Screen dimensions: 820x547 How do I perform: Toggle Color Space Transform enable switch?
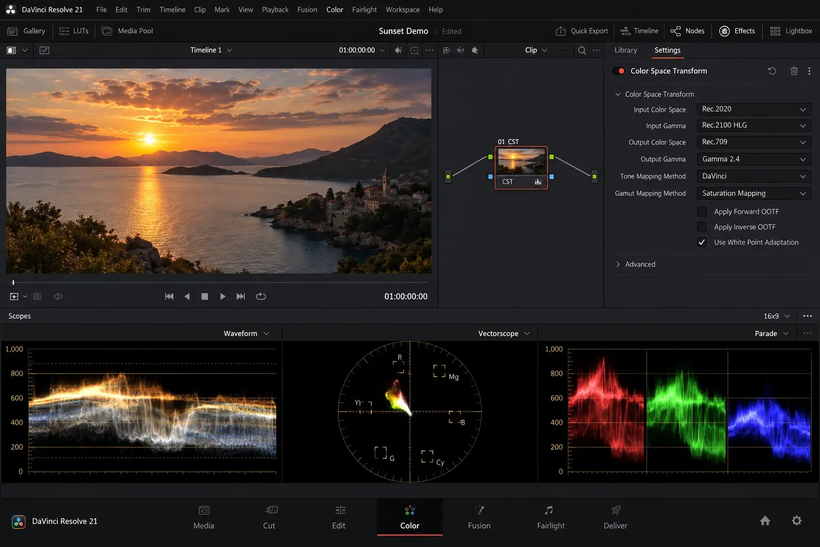pos(619,71)
